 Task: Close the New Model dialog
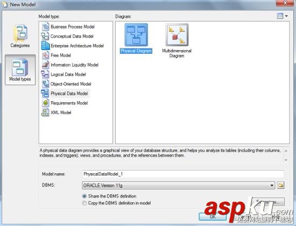pyautogui.click(x=285, y=3)
